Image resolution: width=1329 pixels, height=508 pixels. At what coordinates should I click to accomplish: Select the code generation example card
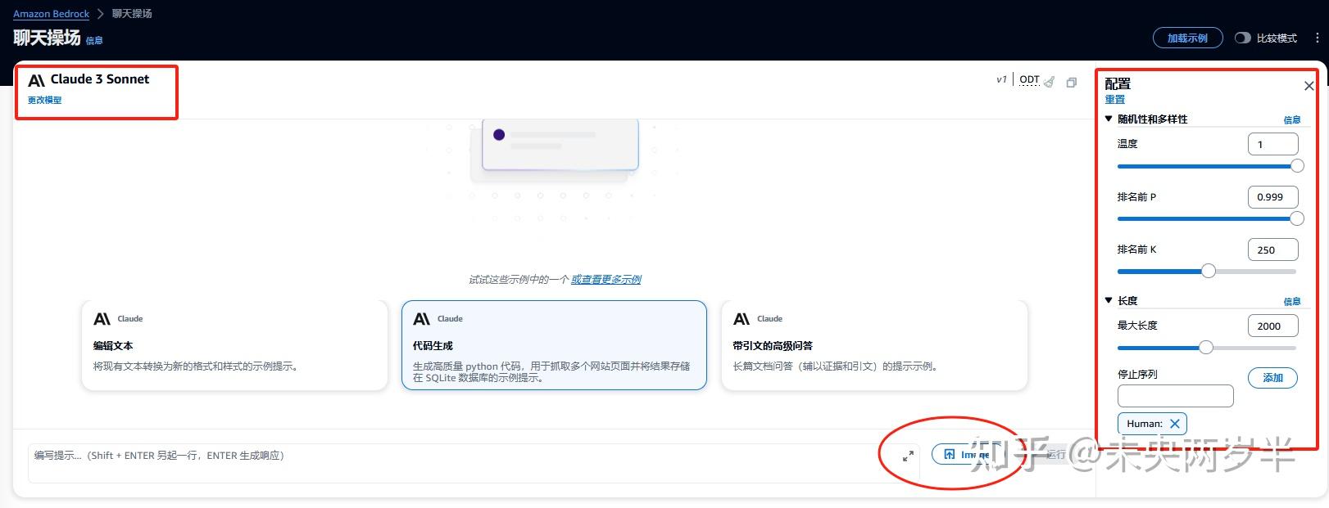(554, 345)
